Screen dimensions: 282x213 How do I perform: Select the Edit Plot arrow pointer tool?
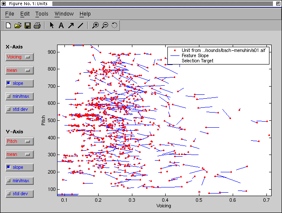(x=51, y=25)
